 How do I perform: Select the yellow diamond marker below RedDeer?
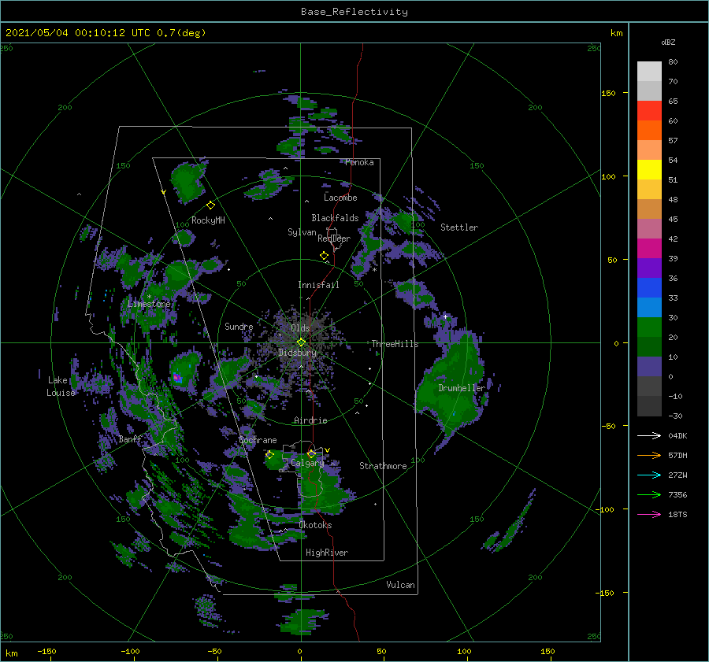pyautogui.click(x=324, y=256)
